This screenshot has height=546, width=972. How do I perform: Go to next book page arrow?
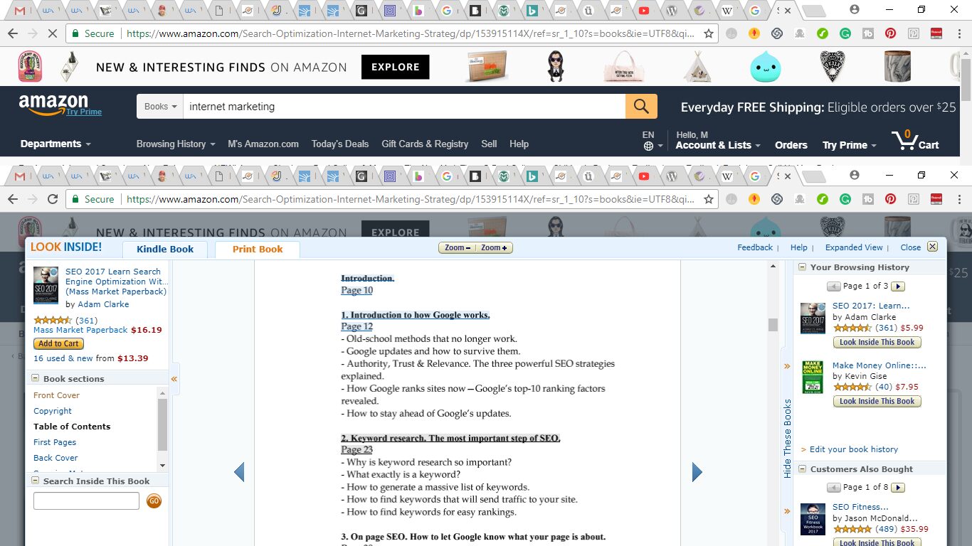697,472
